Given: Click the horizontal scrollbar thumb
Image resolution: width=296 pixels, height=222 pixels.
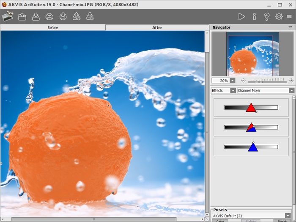Looking at the screenshot, I should (x=94, y=219).
